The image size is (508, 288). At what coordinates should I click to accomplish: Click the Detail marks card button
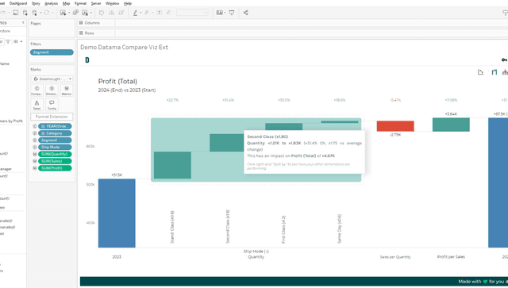tap(37, 105)
